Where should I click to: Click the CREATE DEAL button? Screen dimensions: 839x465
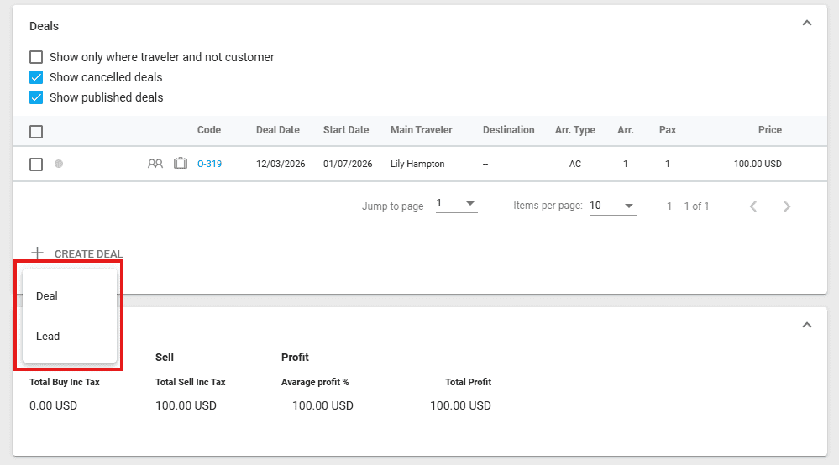click(88, 253)
